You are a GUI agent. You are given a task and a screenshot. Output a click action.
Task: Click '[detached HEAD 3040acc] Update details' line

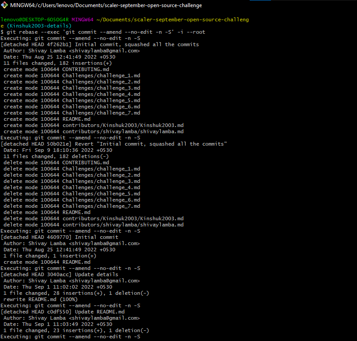(x=59, y=274)
